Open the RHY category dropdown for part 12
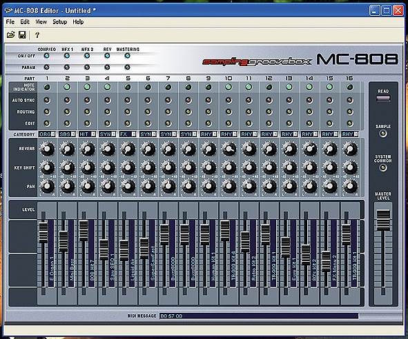 click(269, 134)
